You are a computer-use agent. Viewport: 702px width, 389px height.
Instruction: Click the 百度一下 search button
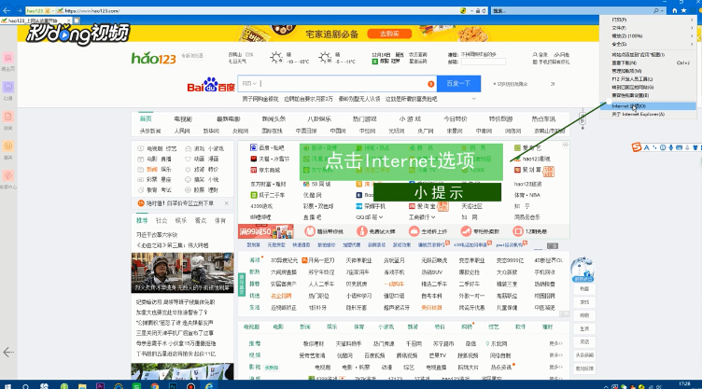tap(459, 84)
